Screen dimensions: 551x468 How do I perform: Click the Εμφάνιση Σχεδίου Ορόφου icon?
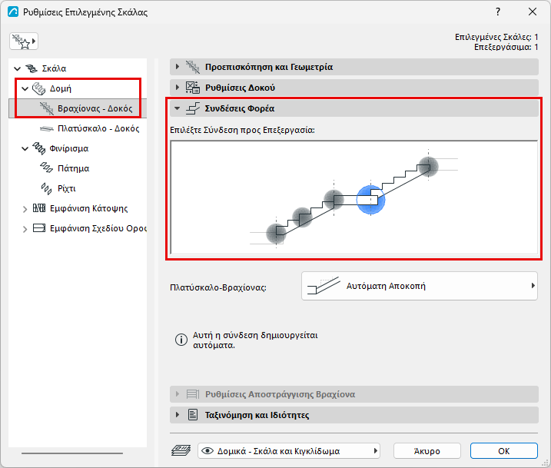coord(39,228)
